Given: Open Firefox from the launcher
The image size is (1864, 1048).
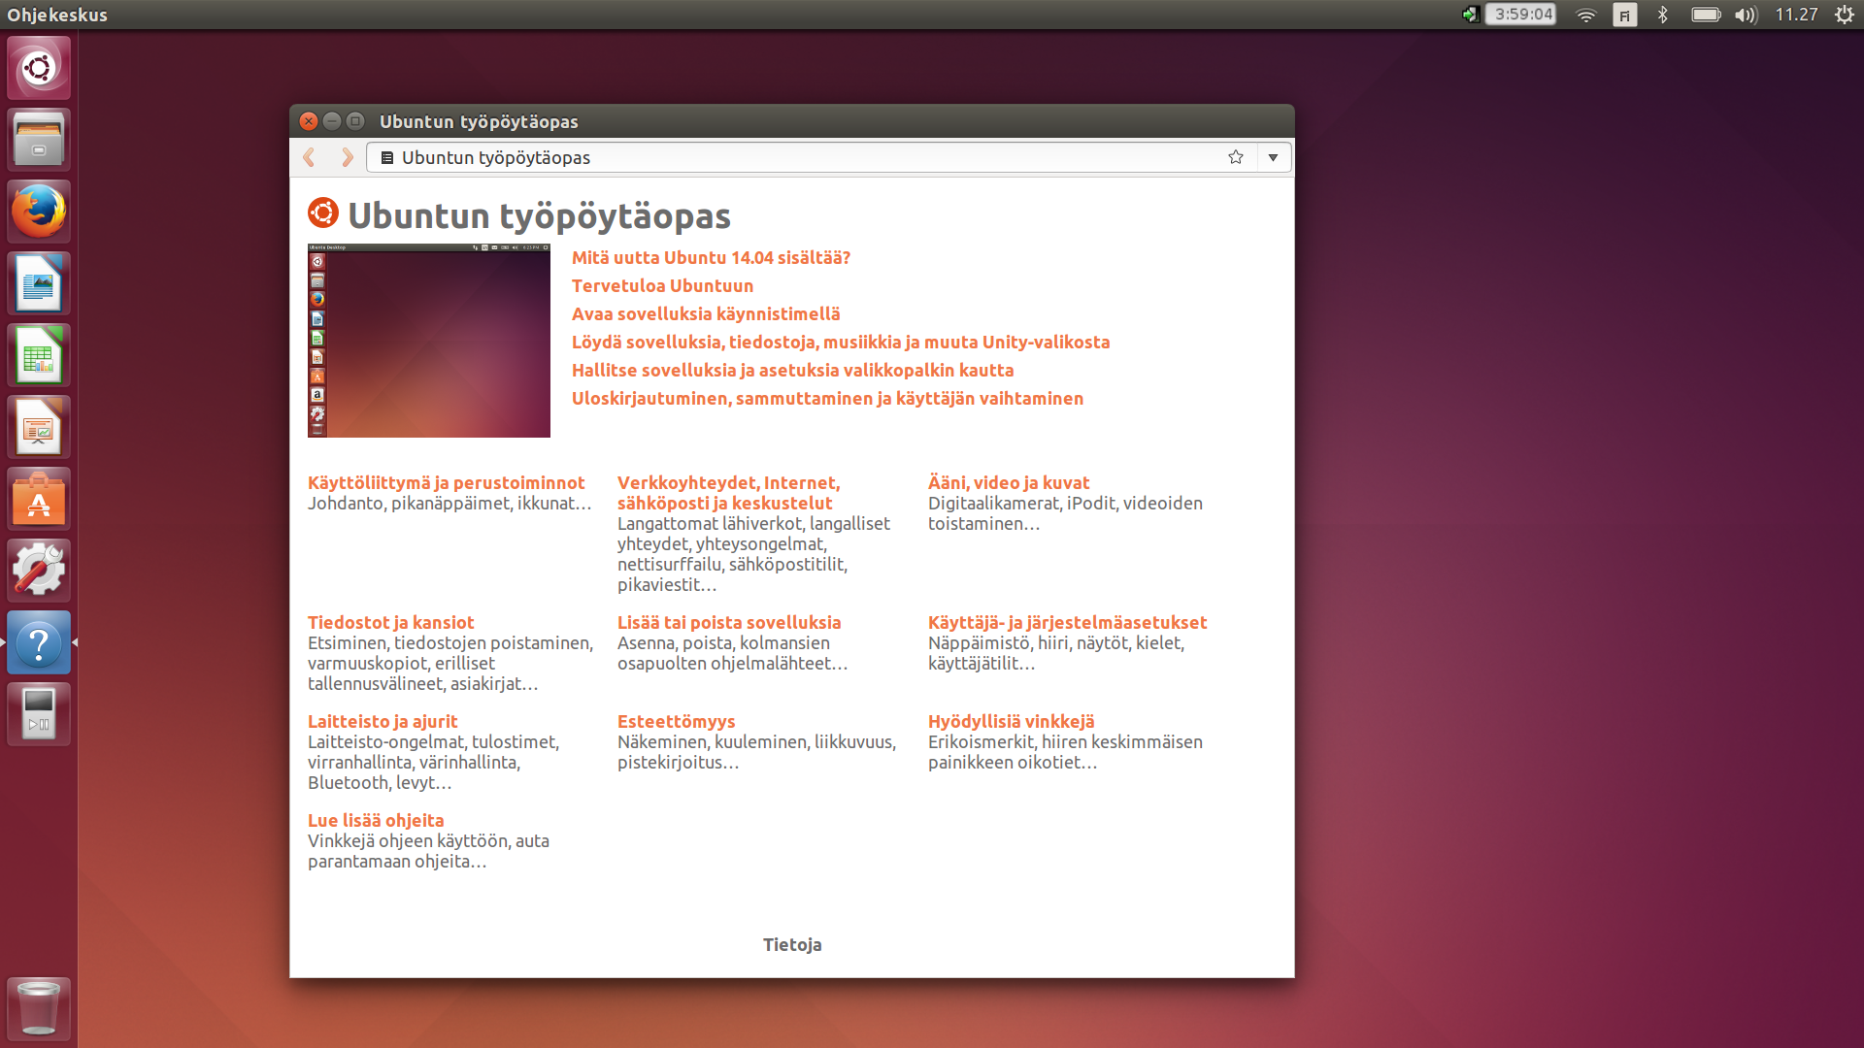Looking at the screenshot, I should [x=39, y=212].
